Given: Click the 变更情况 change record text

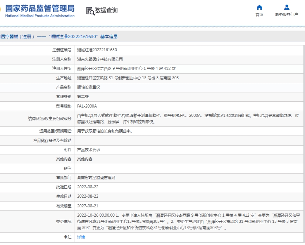Looking at the screenshot, I should 188,222.
